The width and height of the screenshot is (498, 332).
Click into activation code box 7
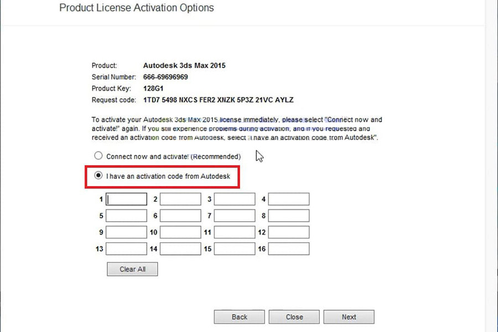[235, 216]
